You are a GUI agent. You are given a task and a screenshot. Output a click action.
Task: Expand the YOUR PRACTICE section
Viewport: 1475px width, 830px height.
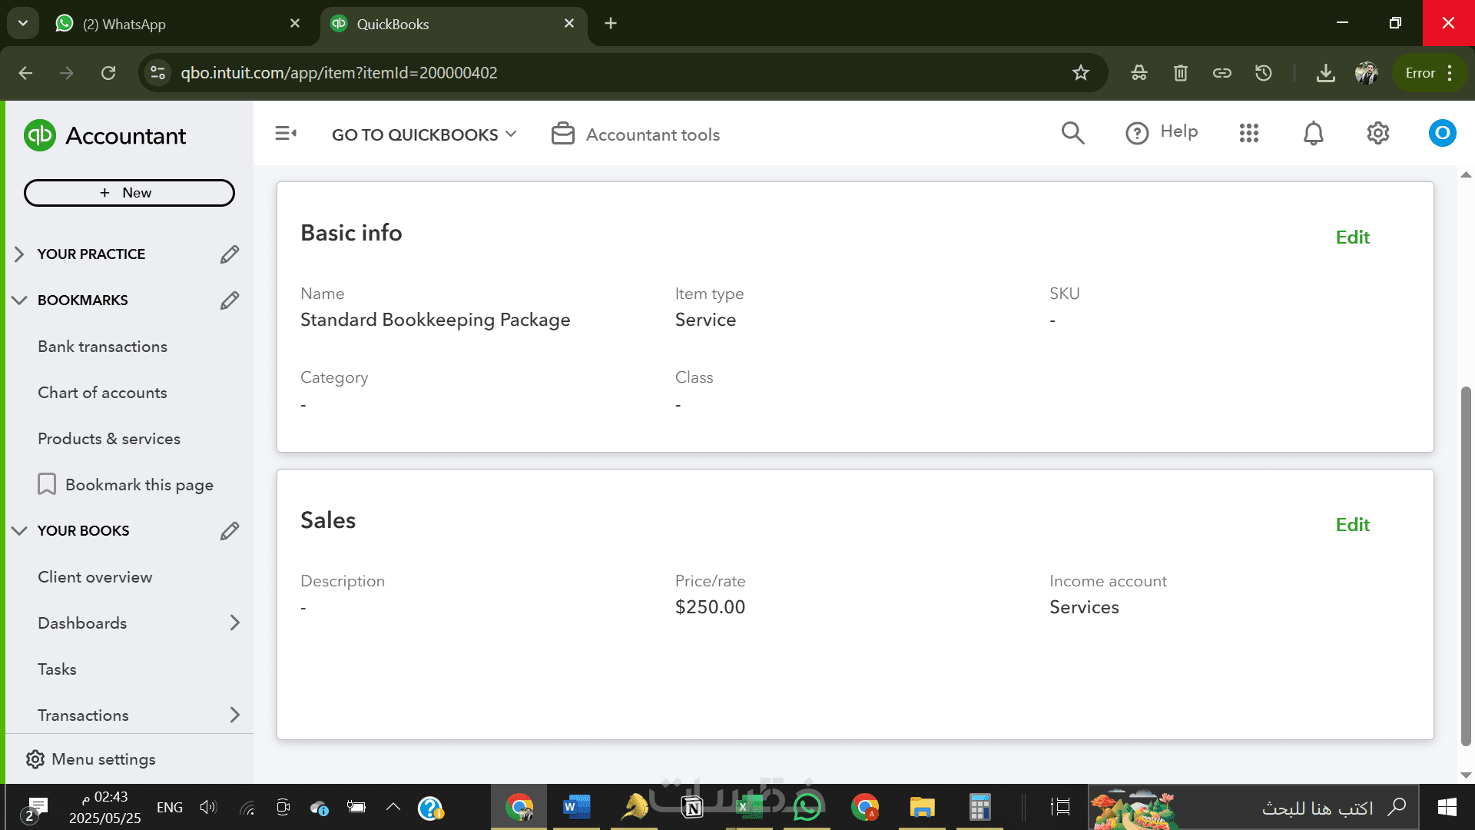click(20, 254)
